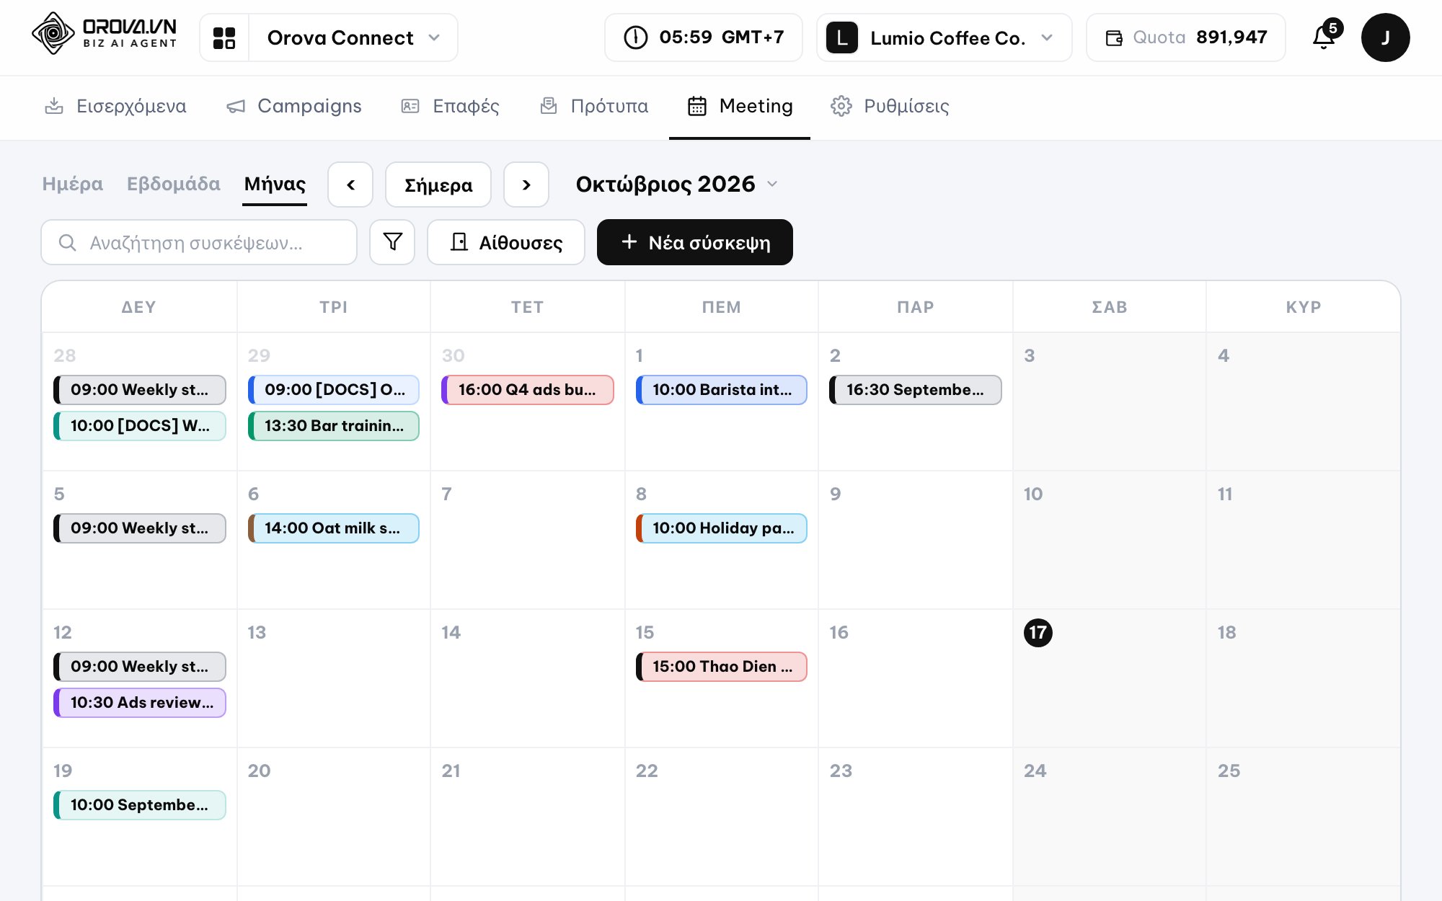
Task: Select the Meeting tab
Action: (740, 107)
